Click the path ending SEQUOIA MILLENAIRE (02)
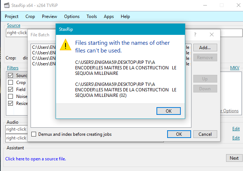 point(126,90)
